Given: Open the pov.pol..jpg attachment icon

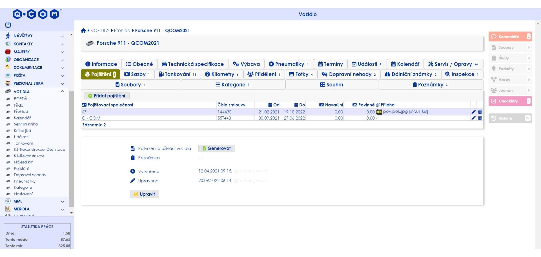Looking at the screenshot, I should pyautogui.click(x=379, y=112).
